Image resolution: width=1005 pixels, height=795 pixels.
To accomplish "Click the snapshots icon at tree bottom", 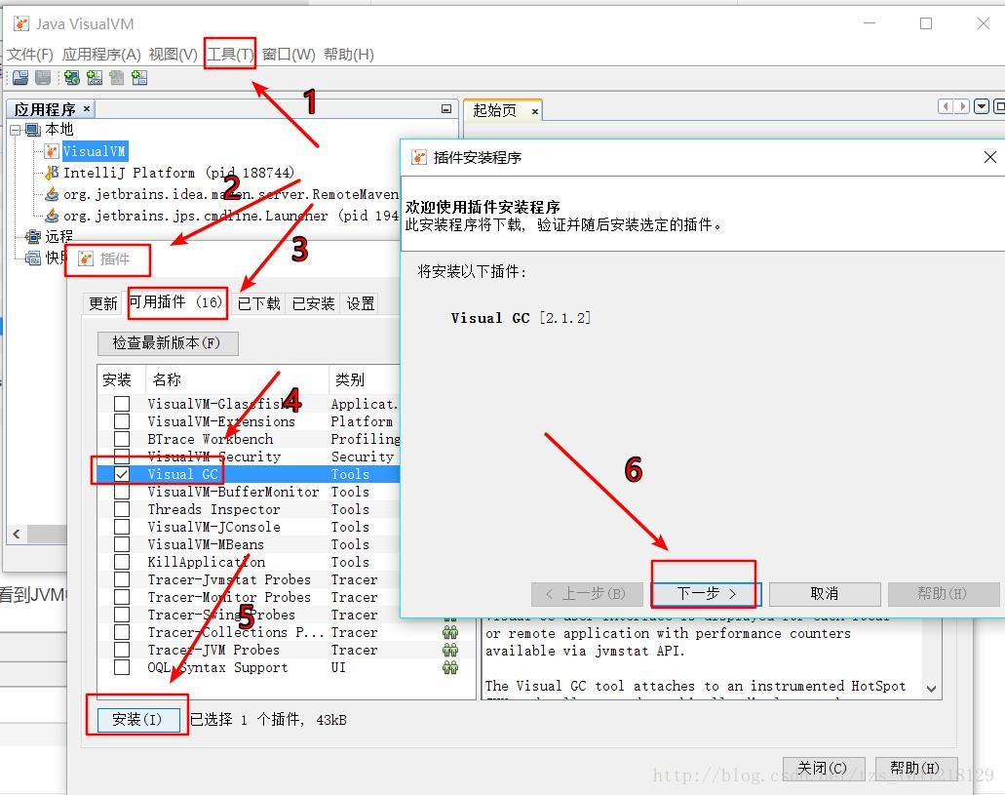I will (33, 258).
